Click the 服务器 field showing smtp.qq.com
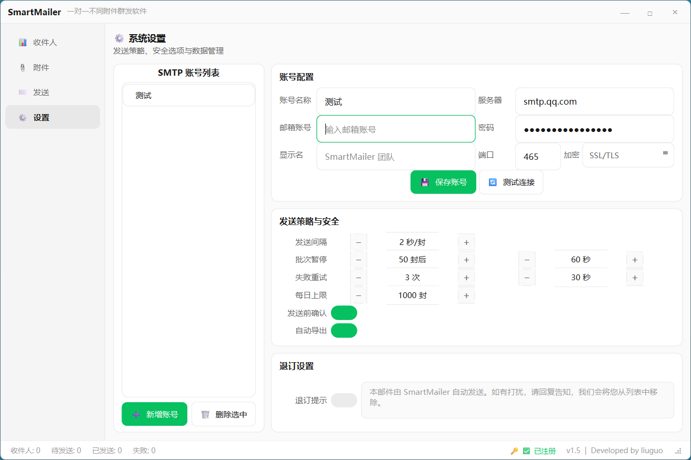Viewport: 691px width, 460px height. 595,101
